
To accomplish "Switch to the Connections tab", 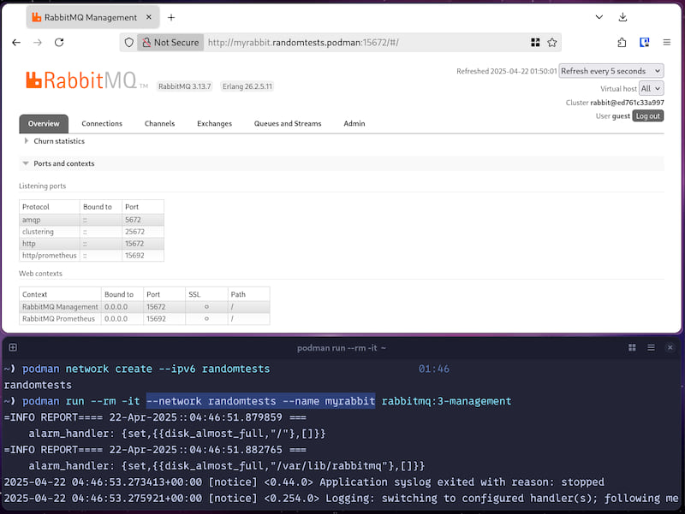I will point(102,123).
